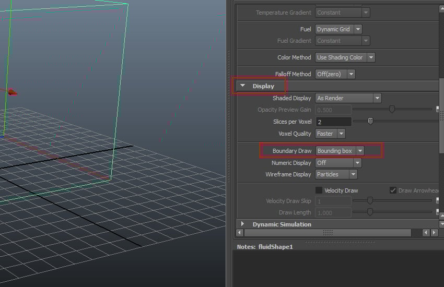Click the Wireframe Display label

(x=288, y=174)
